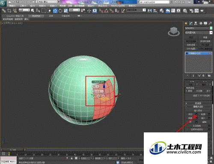
Task: Switch to the Modify command panel tab
Action: (191, 23)
